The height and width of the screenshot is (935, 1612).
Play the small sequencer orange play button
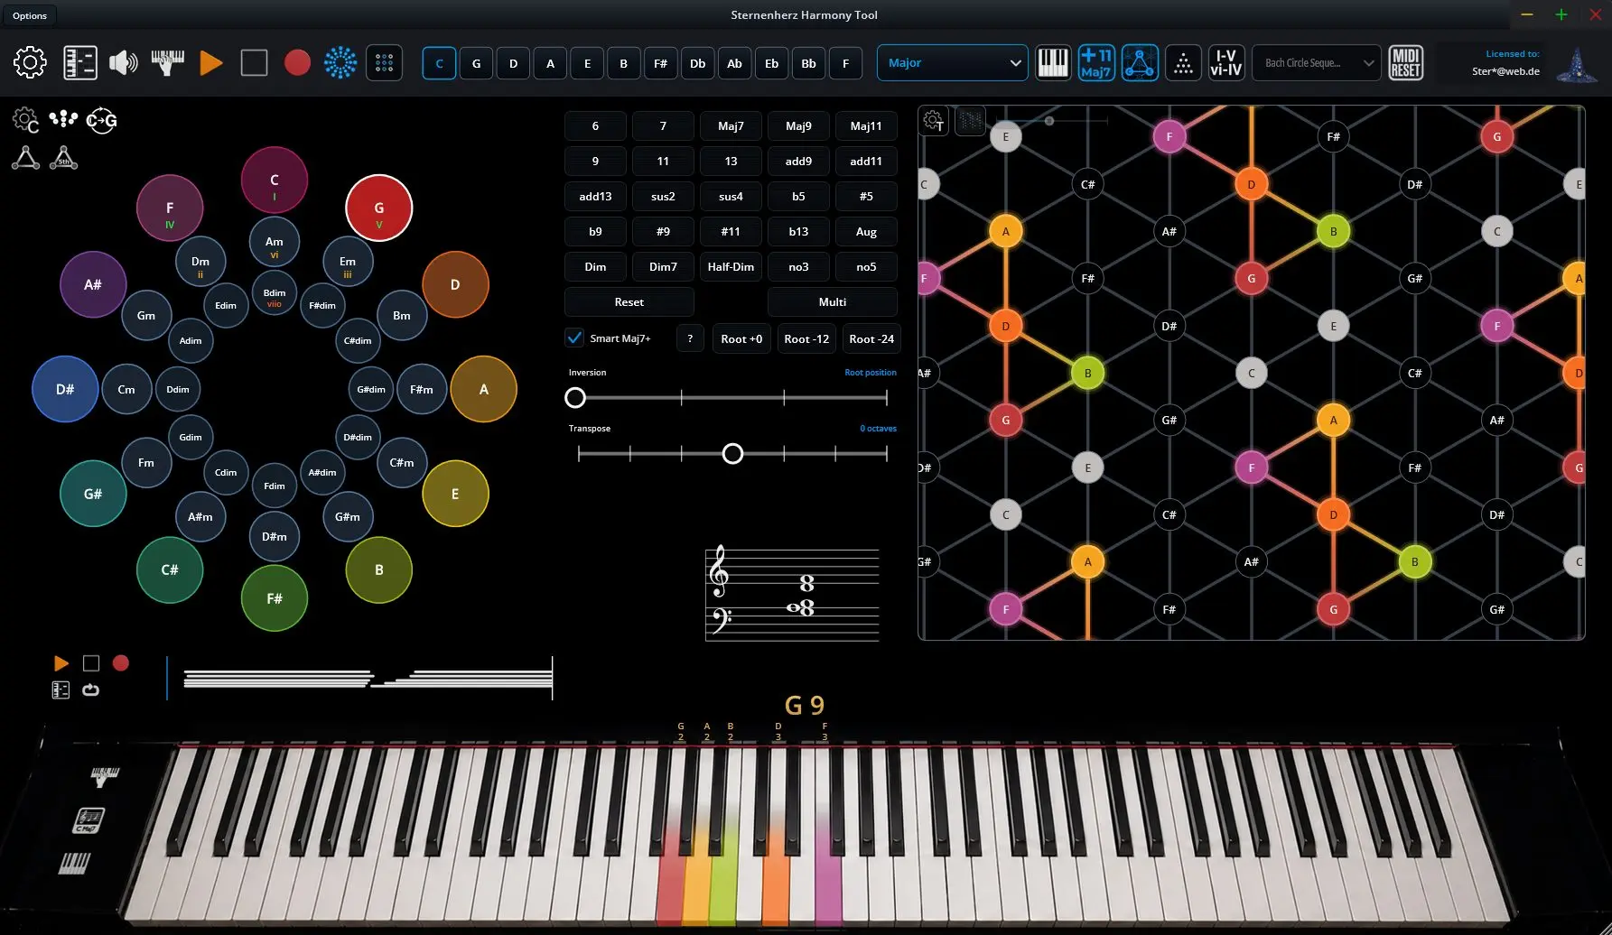point(61,663)
